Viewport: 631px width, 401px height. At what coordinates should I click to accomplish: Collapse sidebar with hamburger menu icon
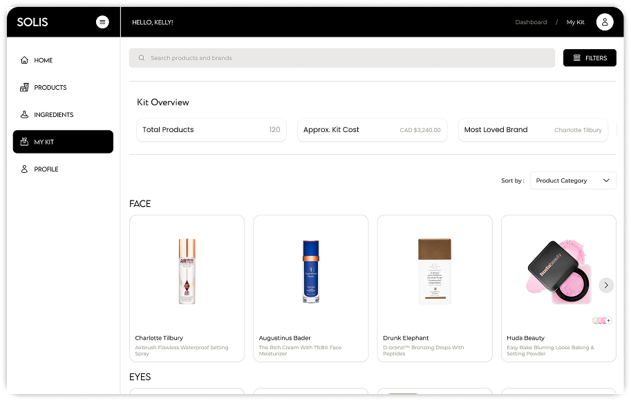102,21
